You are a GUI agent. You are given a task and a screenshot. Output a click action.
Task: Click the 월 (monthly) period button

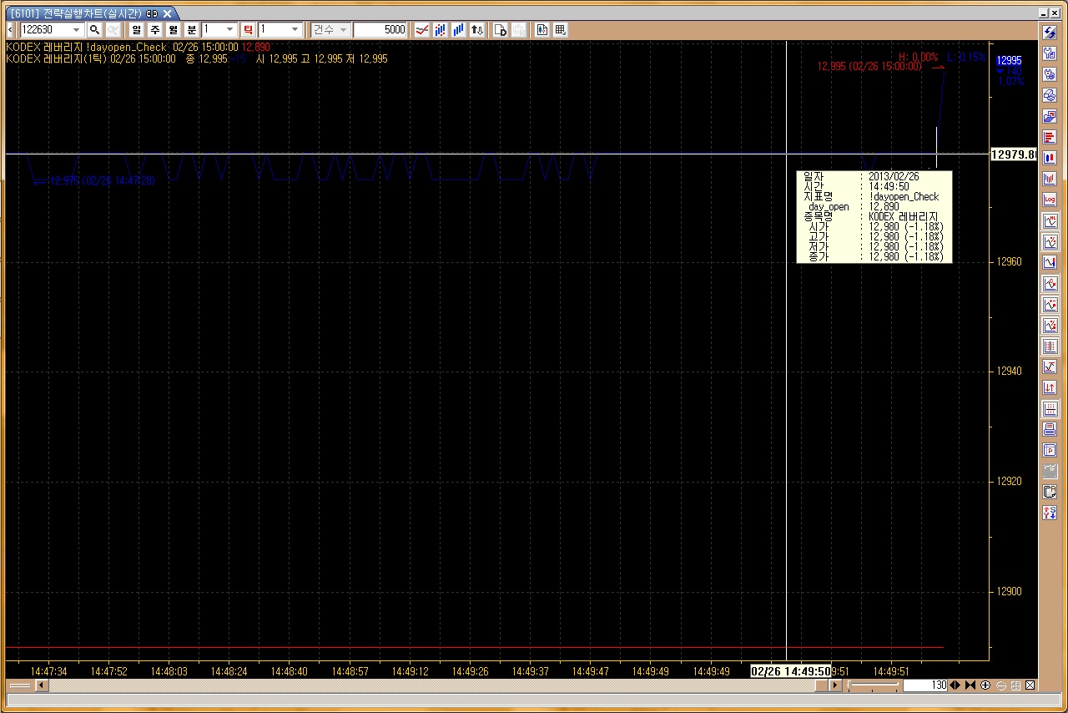click(174, 30)
